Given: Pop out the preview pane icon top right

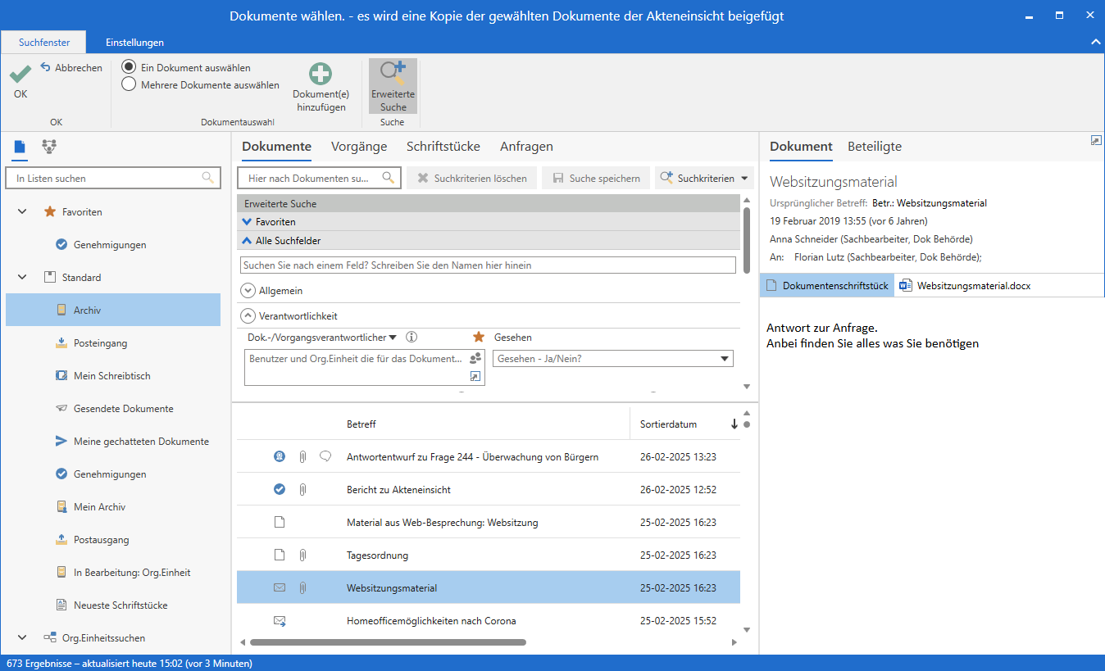Looking at the screenshot, I should click(1096, 141).
